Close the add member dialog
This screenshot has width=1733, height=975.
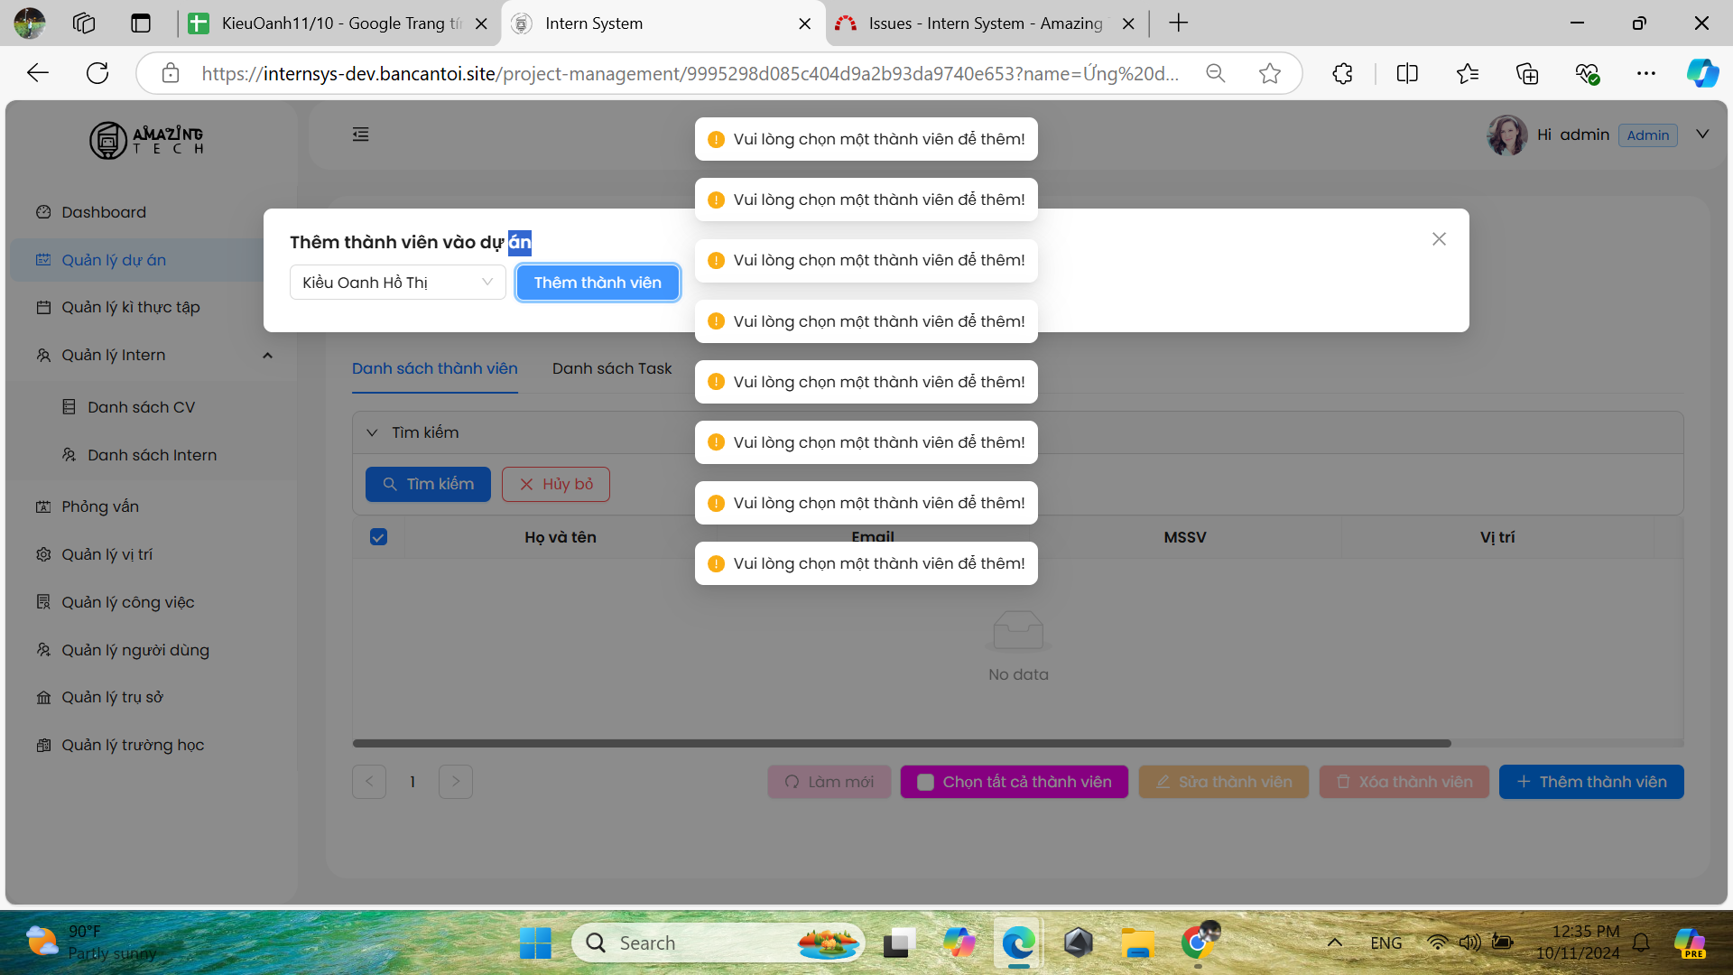point(1439,239)
